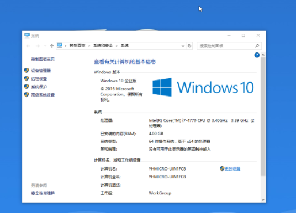Go up one level with Up arrow
Screen dimensions: 296x213
(52, 46)
